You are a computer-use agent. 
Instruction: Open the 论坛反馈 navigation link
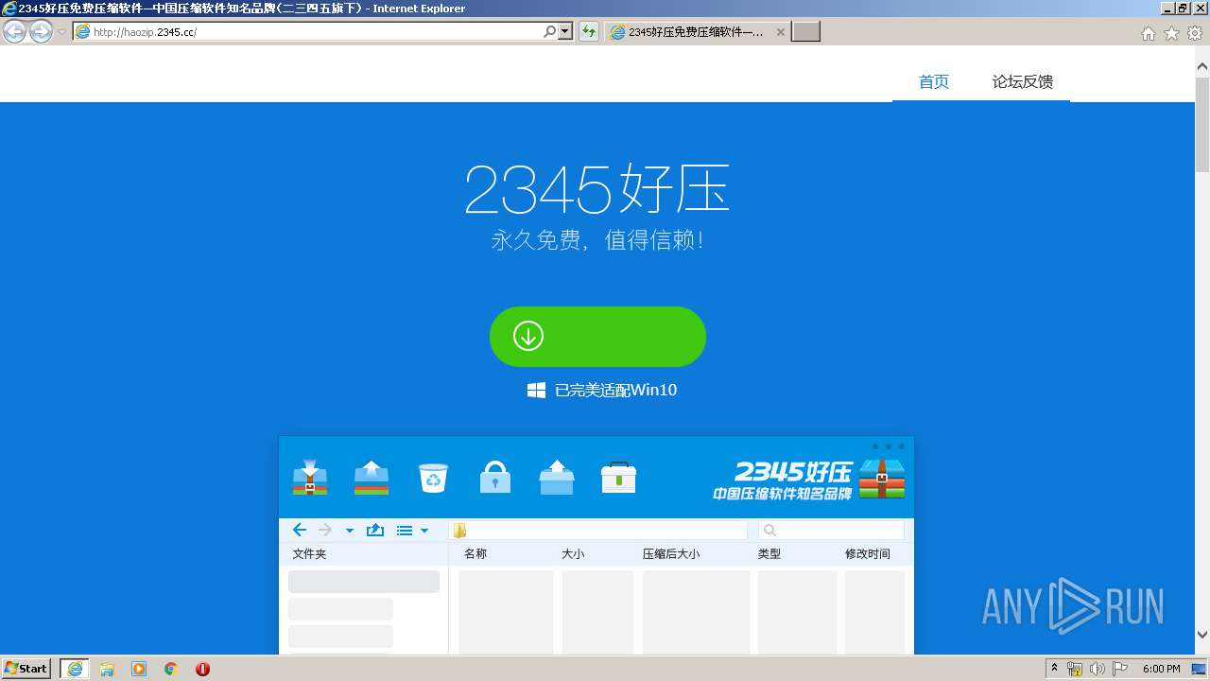1023,82
